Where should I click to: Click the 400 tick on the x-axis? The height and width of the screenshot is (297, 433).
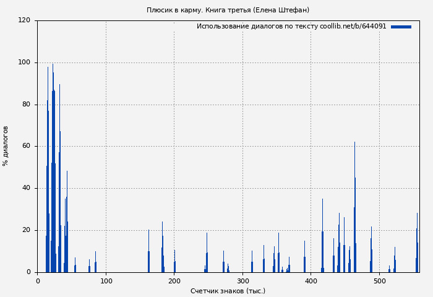[x=311, y=281]
